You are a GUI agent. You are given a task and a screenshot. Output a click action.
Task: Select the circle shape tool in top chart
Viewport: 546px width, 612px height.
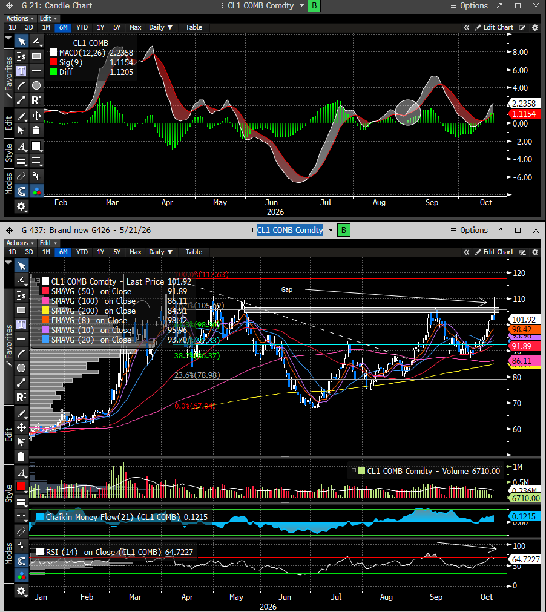[x=36, y=85]
